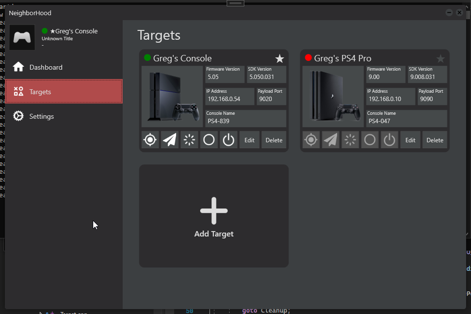The width and height of the screenshot is (471, 314).
Task: Click the spinner icon on Greg's PS4 Pro
Action: tap(350, 140)
